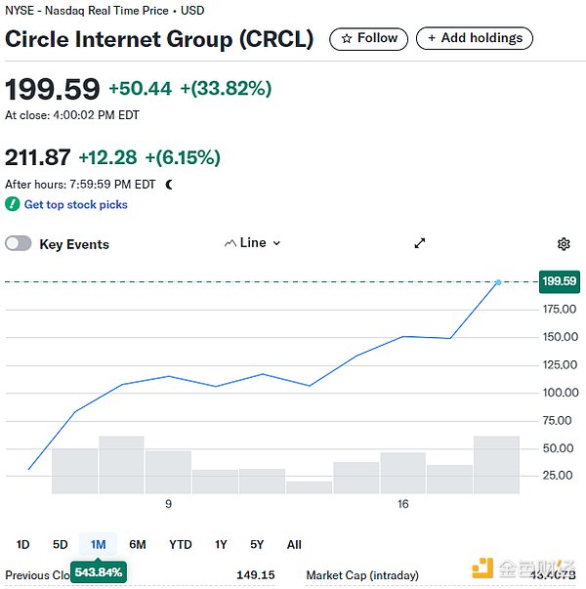
Task: Expand chart to full screen
Action: 420,243
